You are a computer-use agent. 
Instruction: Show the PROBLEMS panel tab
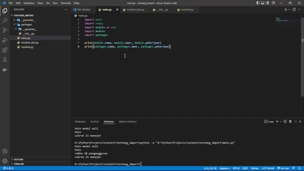coord(80,122)
